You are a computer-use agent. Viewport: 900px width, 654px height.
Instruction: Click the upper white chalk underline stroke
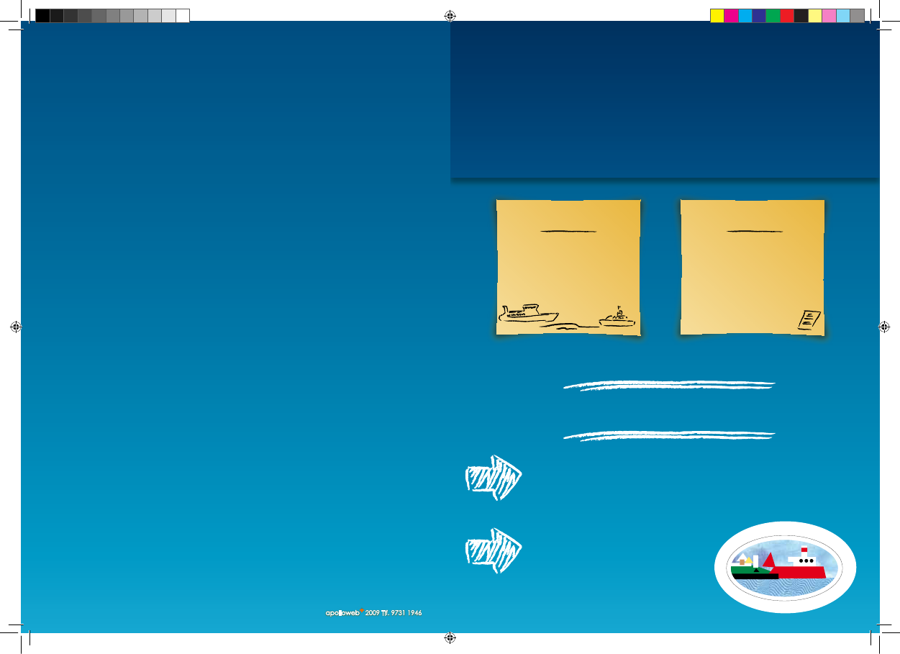click(669, 386)
